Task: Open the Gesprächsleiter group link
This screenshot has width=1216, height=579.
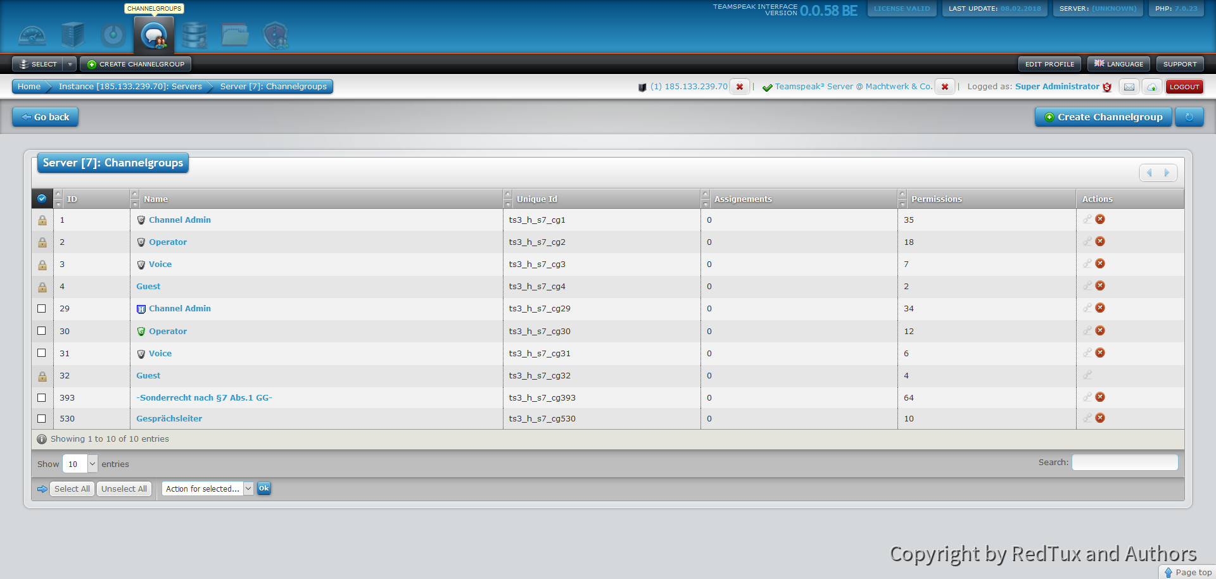Action: point(169,418)
